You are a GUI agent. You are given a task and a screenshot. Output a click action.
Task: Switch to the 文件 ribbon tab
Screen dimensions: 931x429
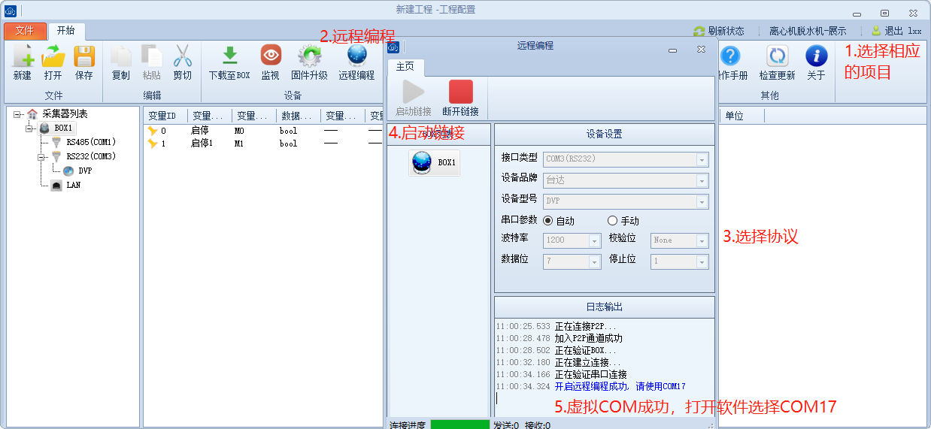click(25, 31)
